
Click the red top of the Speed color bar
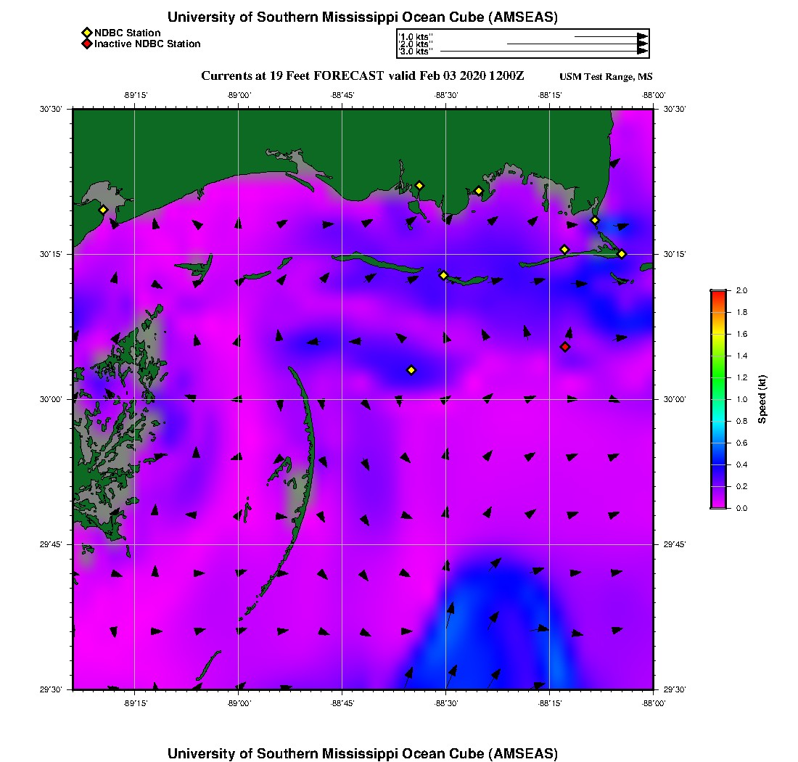click(x=717, y=294)
